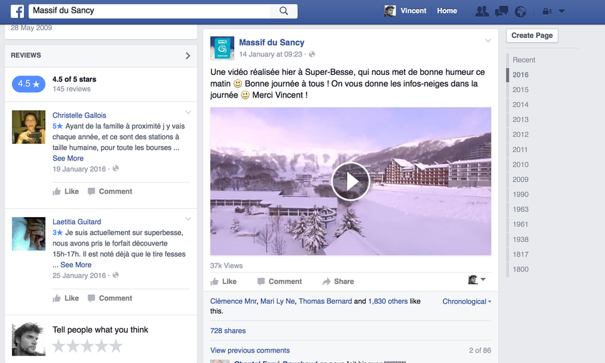Open options for Laetitia Guitard review
605x363 pixels.
(188, 219)
